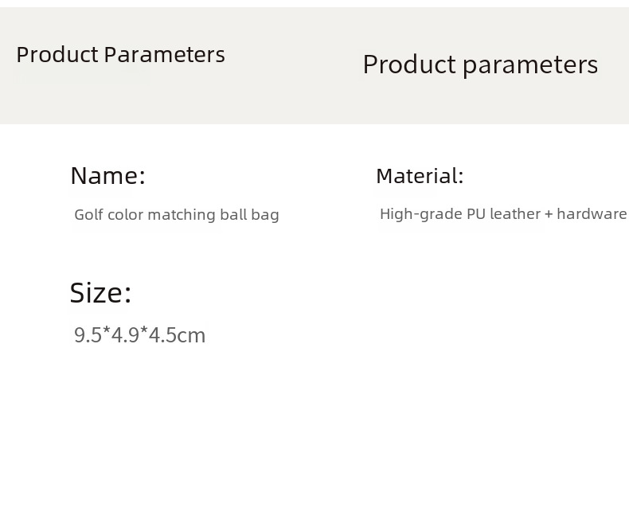Click the word "parameters" in the right heading
Viewport: 629px width, 508px height.
[530, 64]
